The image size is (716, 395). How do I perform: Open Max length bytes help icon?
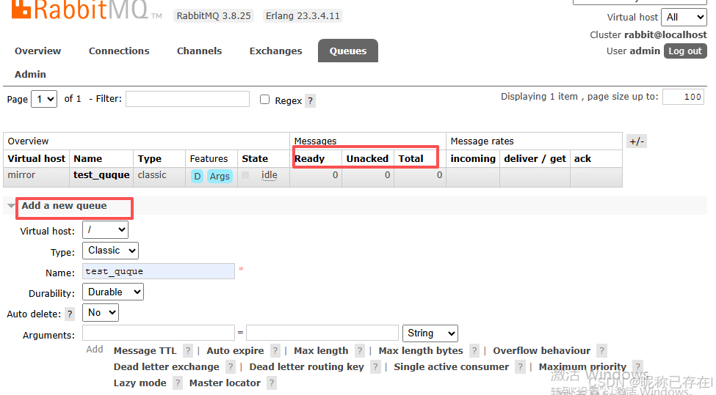[x=474, y=351]
